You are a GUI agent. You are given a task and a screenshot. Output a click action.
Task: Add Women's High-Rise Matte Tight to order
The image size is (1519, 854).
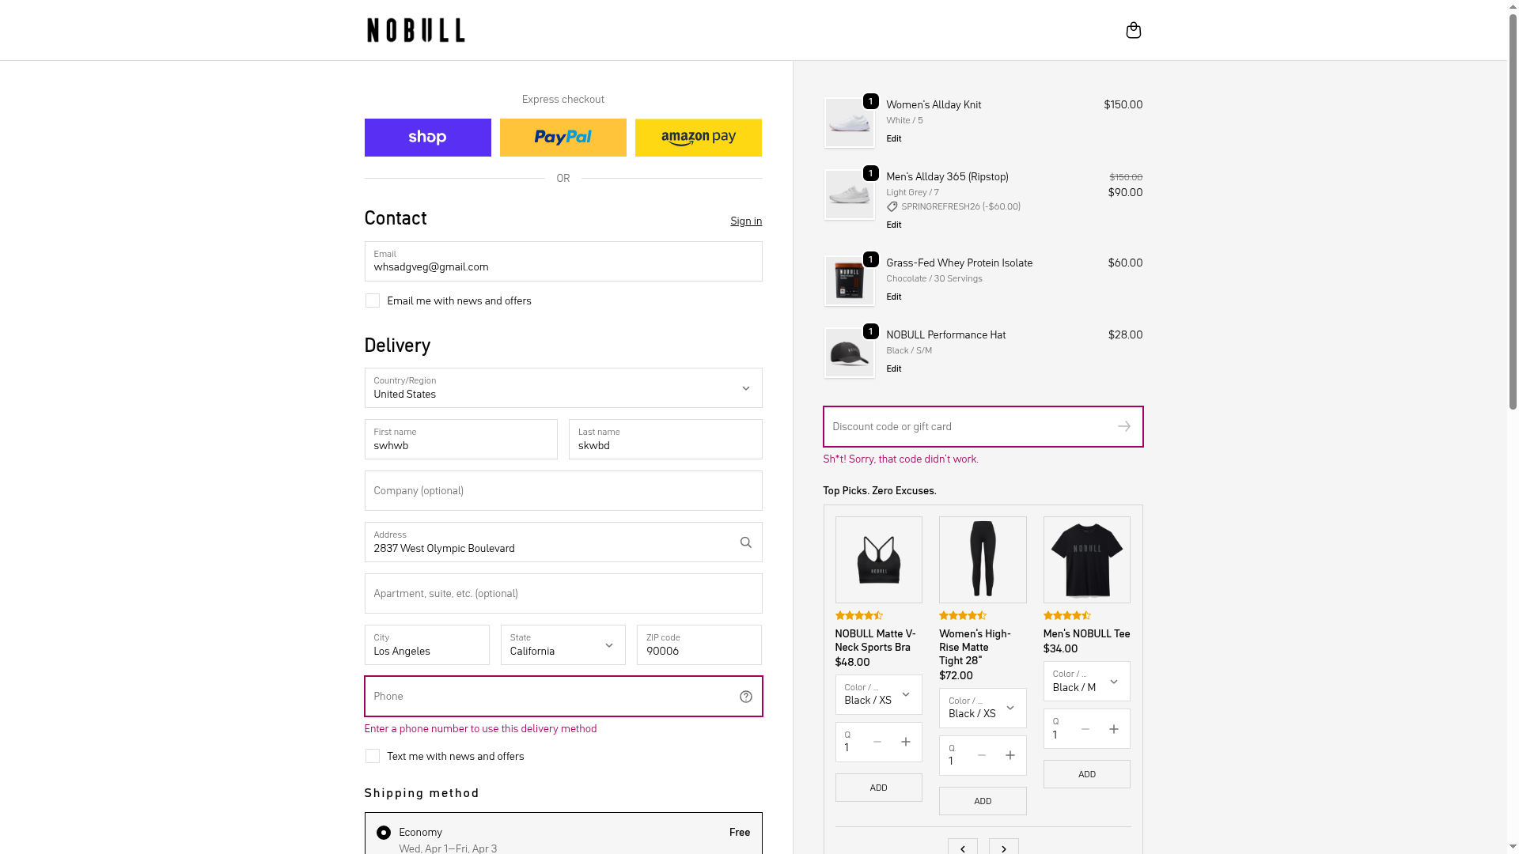pos(982,801)
